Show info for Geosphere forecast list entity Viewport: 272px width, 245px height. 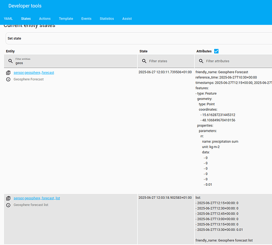pos(8,205)
